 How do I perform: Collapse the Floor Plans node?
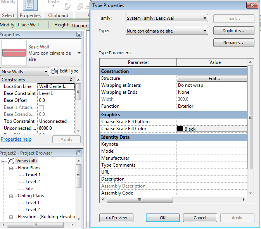pyautogui.click(x=11, y=168)
